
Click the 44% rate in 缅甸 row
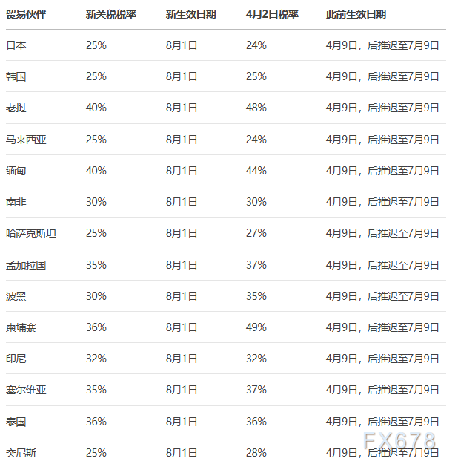click(x=256, y=171)
